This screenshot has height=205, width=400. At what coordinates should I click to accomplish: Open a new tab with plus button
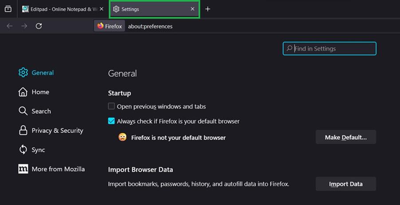pyautogui.click(x=208, y=9)
